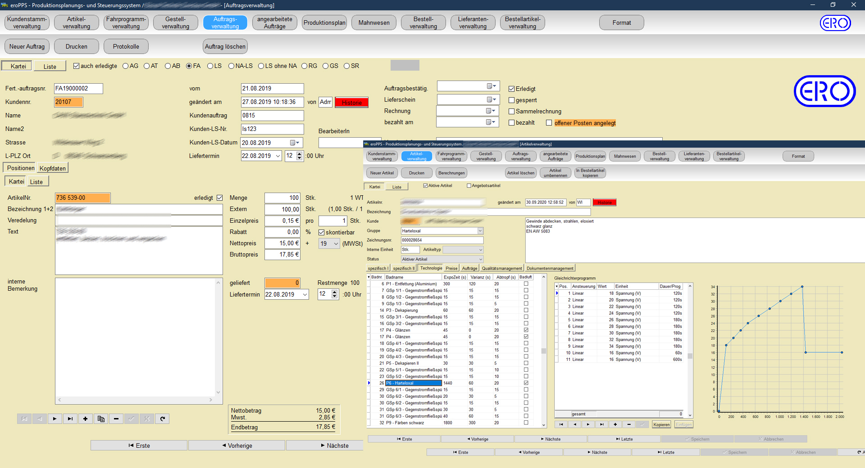The height and width of the screenshot is (468, 865).
Task: Switch to the Kopfdaten tab
Action: point(53,168)
